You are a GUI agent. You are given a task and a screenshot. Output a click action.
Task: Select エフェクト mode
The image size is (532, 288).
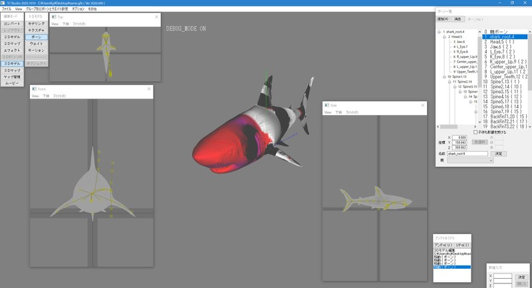[12, 50]
